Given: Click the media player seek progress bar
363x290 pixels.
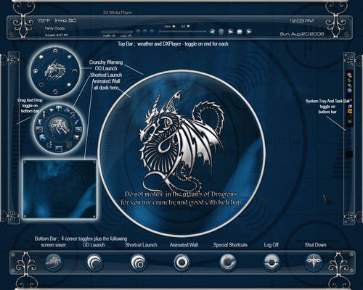Looking at the screenshot, I should tap(182, 32).
